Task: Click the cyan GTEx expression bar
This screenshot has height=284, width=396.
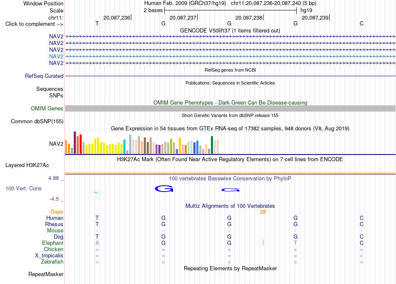Action: tap(124, 147)
